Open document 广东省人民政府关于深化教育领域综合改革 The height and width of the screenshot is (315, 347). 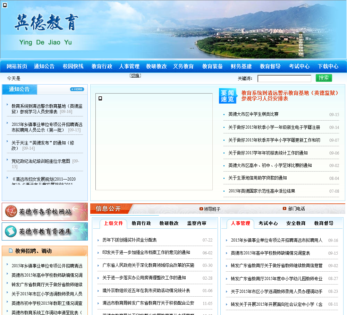[x=148, y=265]
